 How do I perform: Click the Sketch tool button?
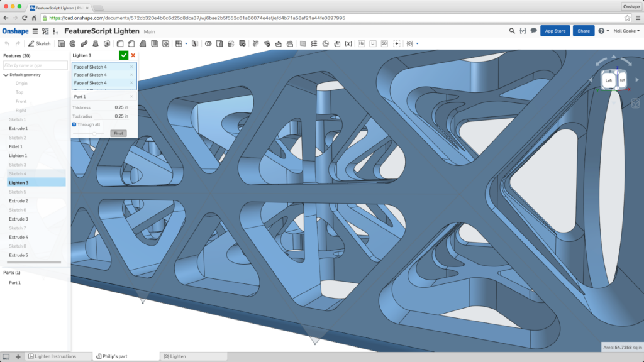(40, 43)
